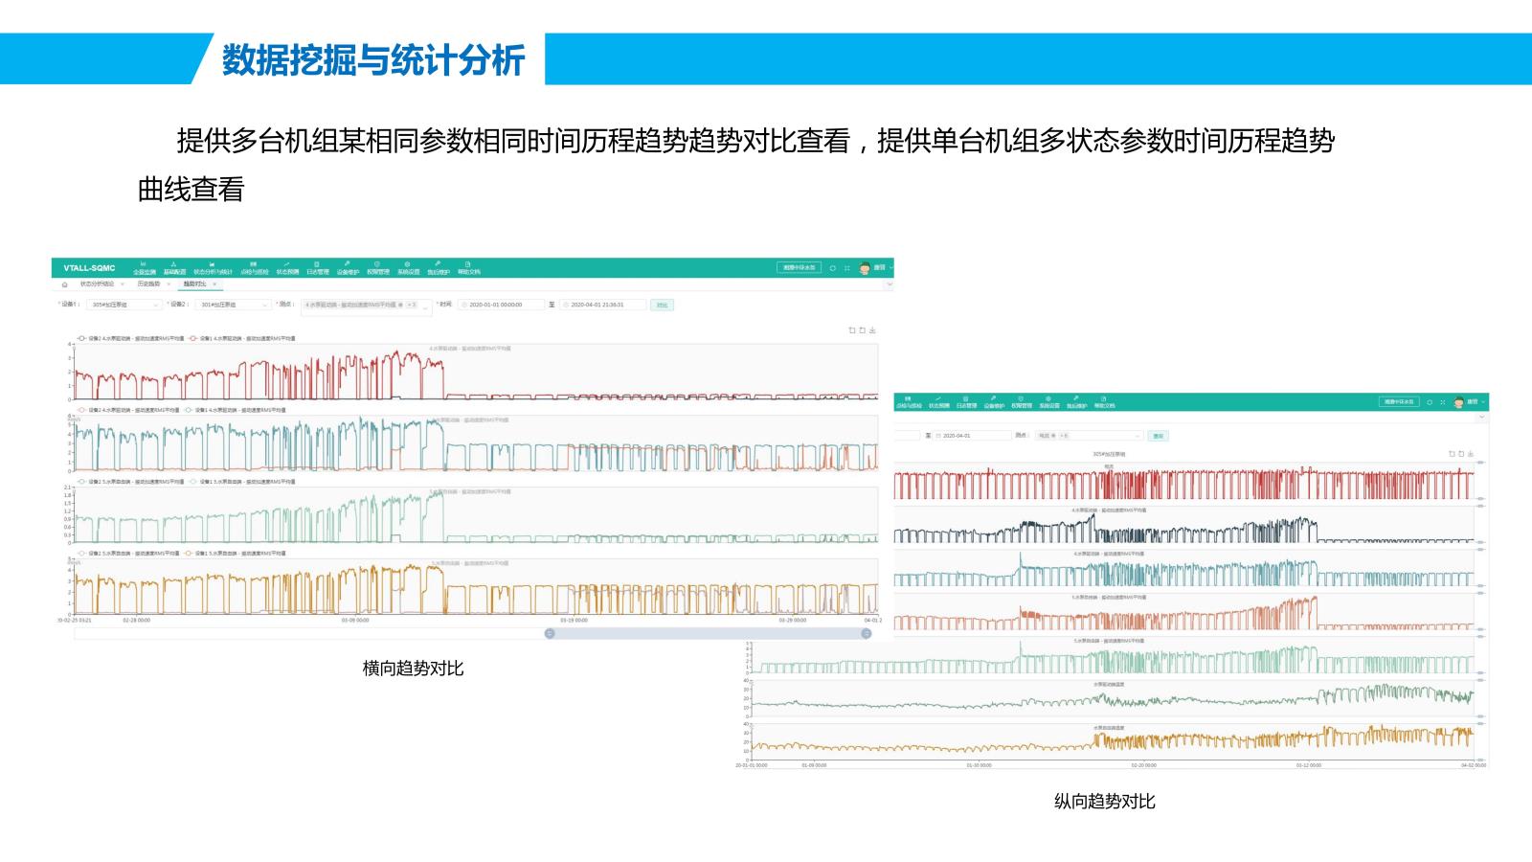Click the refresh icon in the header
Image resolution: width=1532 pixels, height=862 pixels.
click(833, 268)
